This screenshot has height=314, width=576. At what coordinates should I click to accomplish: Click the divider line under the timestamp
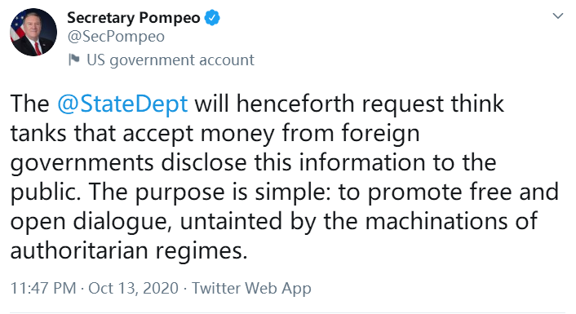point(288,312)
